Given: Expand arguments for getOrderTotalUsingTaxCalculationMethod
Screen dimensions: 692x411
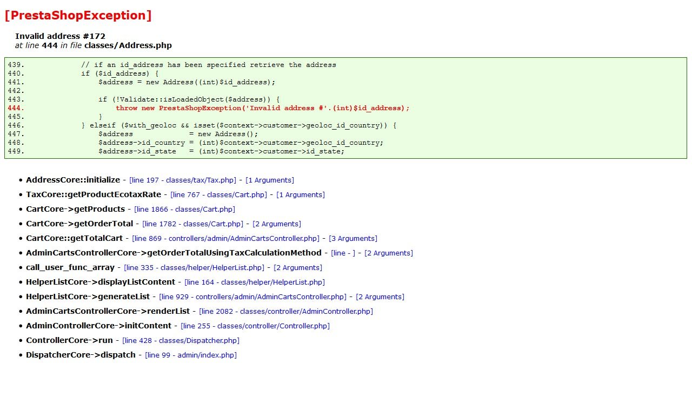Looking at the screenshot, I should [x=389, y=253].
